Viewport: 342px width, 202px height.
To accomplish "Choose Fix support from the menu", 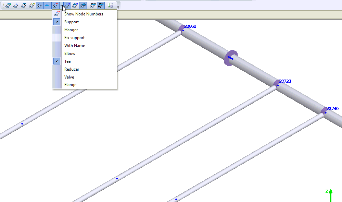I will 74,38.
